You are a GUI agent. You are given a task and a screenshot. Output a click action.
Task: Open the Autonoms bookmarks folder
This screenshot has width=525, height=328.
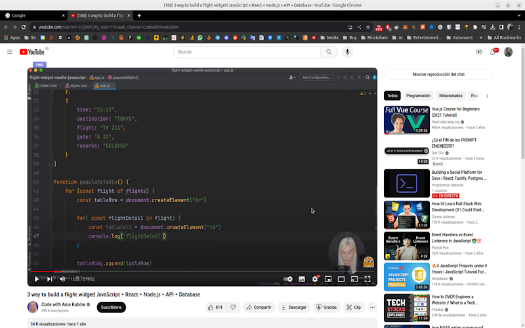pyautogui.click(x=459, y=38)
